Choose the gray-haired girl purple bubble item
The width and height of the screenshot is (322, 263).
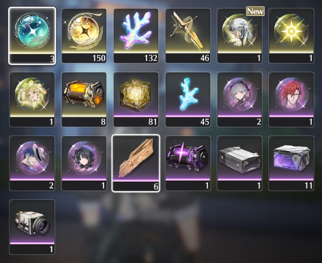click(x=239, y=100)
